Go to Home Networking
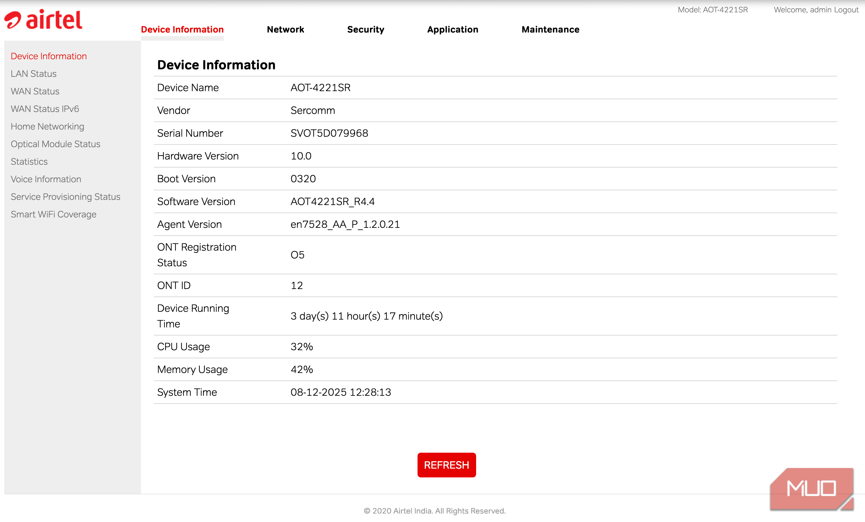Screen dimensions: 865x522 click(x=48, y=126)
